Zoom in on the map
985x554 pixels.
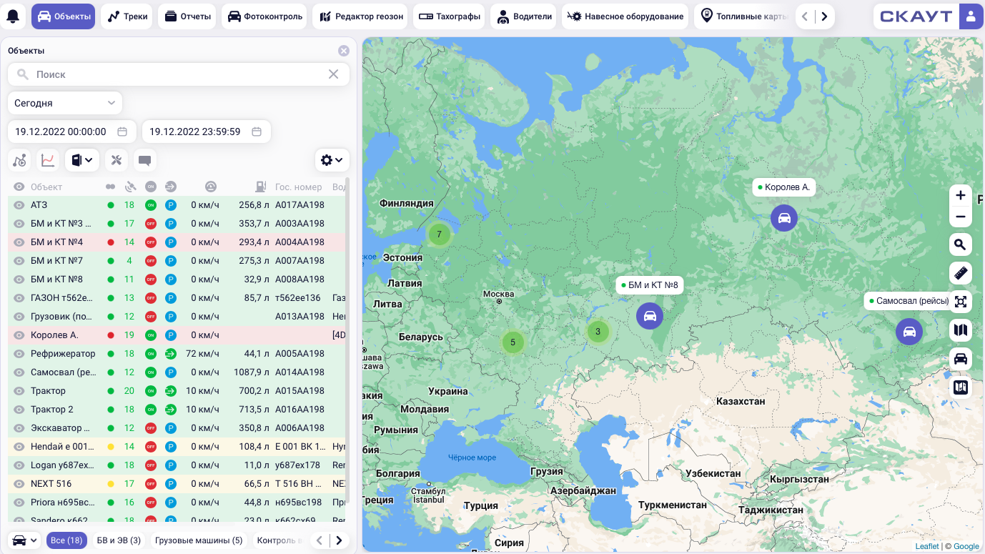point(960,195)
